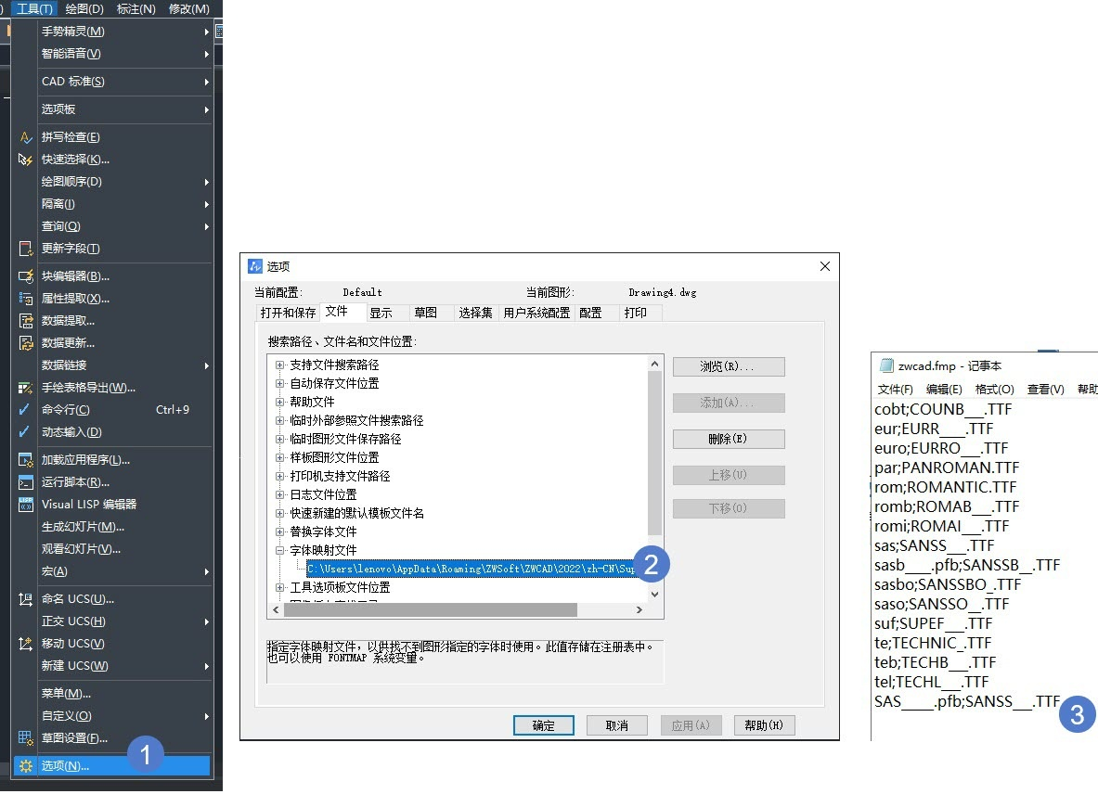
Task: Toggle the Command Line checkmark item
Action: point(111,410)
